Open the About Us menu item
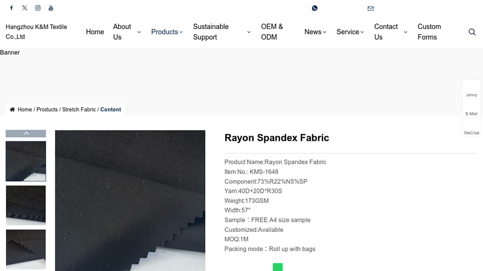The image size is (483, 271). [122, 32]
